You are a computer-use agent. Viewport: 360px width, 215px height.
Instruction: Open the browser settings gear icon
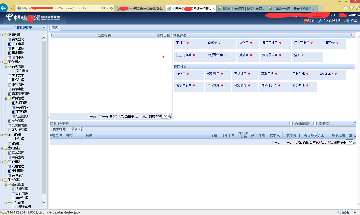point(358,8)
